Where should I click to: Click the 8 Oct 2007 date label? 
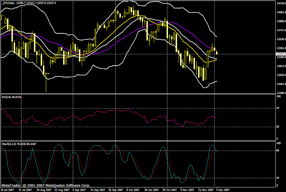(133, 190)
